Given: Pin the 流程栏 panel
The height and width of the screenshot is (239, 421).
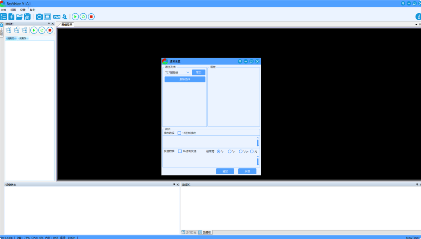Looking at the screenshot, I should [49, 24].
